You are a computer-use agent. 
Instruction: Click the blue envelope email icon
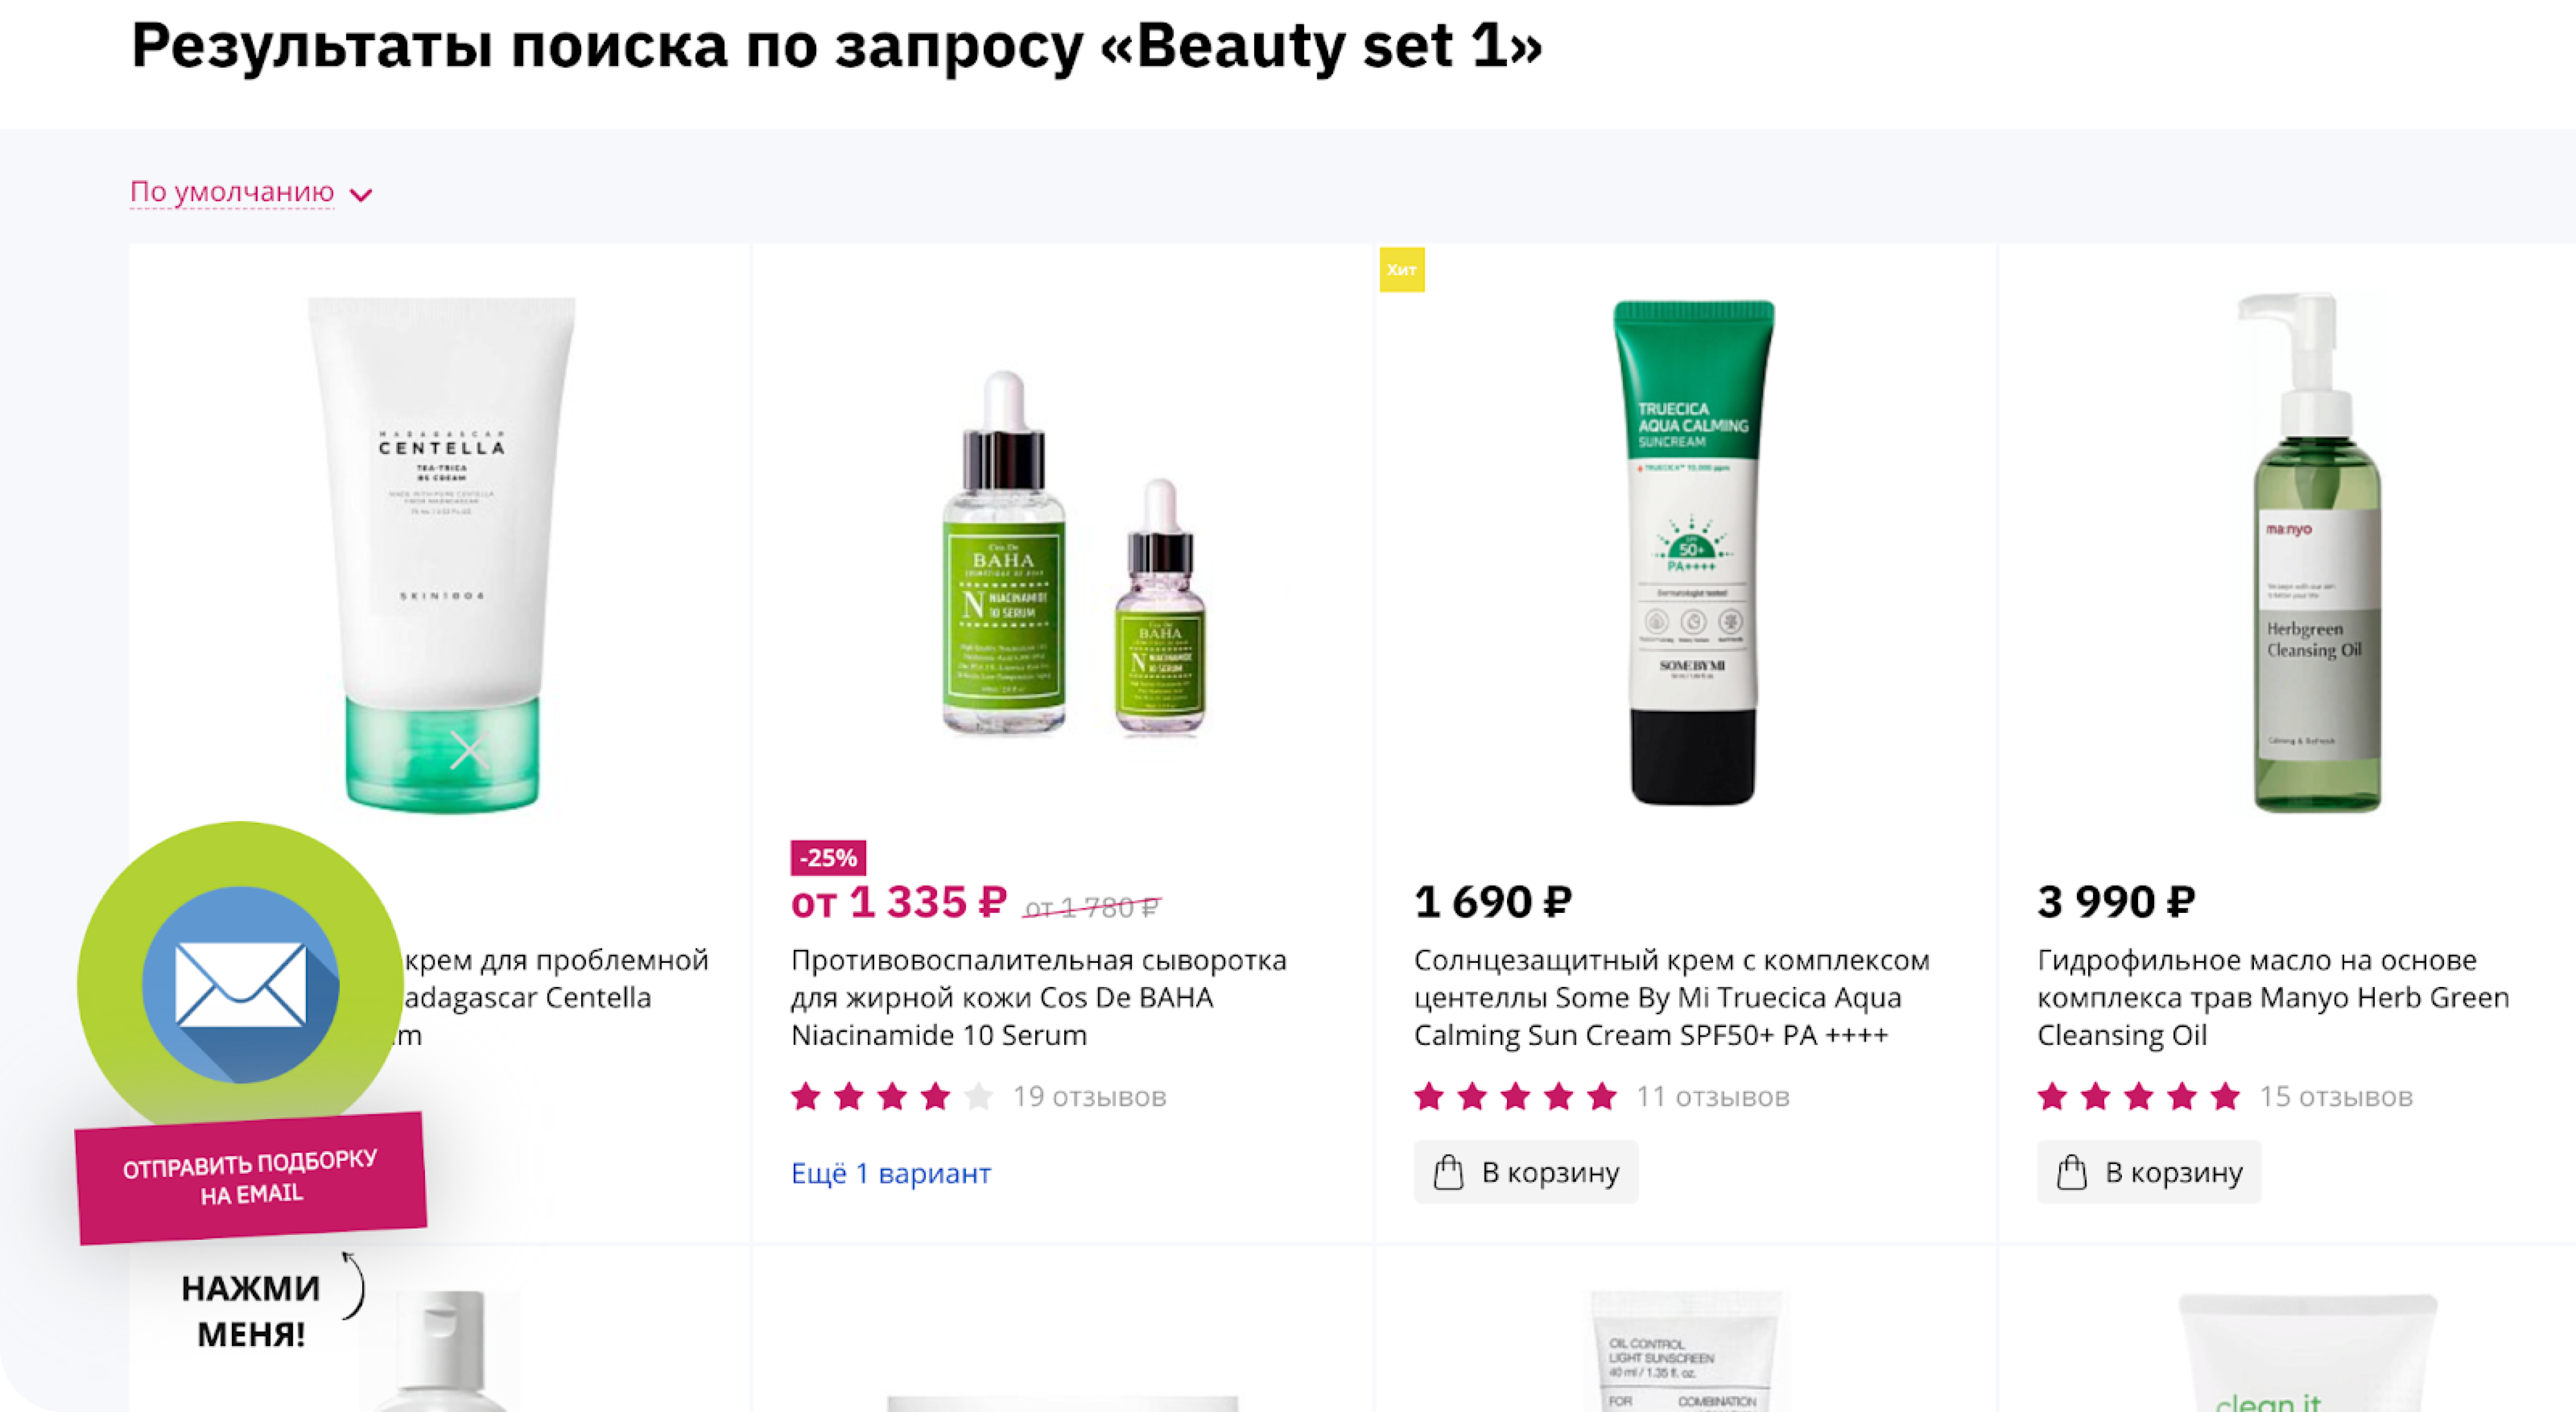240,984
